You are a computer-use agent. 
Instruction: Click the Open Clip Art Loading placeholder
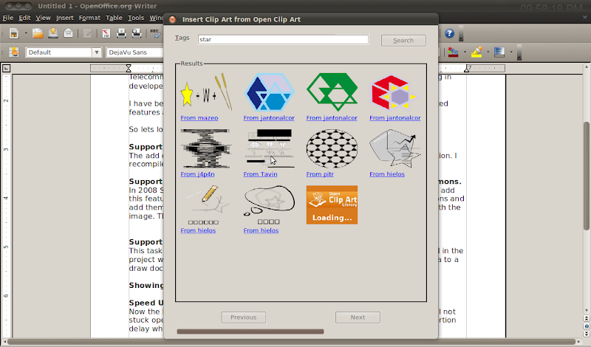(x=332, y=205)
